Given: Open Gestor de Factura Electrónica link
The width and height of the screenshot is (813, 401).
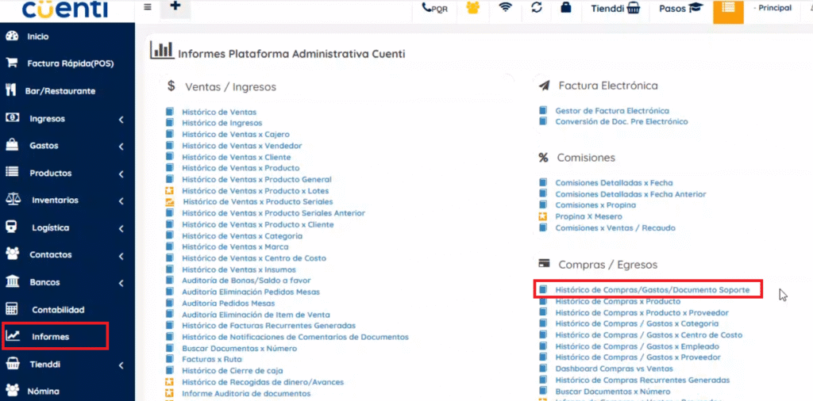Looking at the screenshot, I should pos(611,111).
